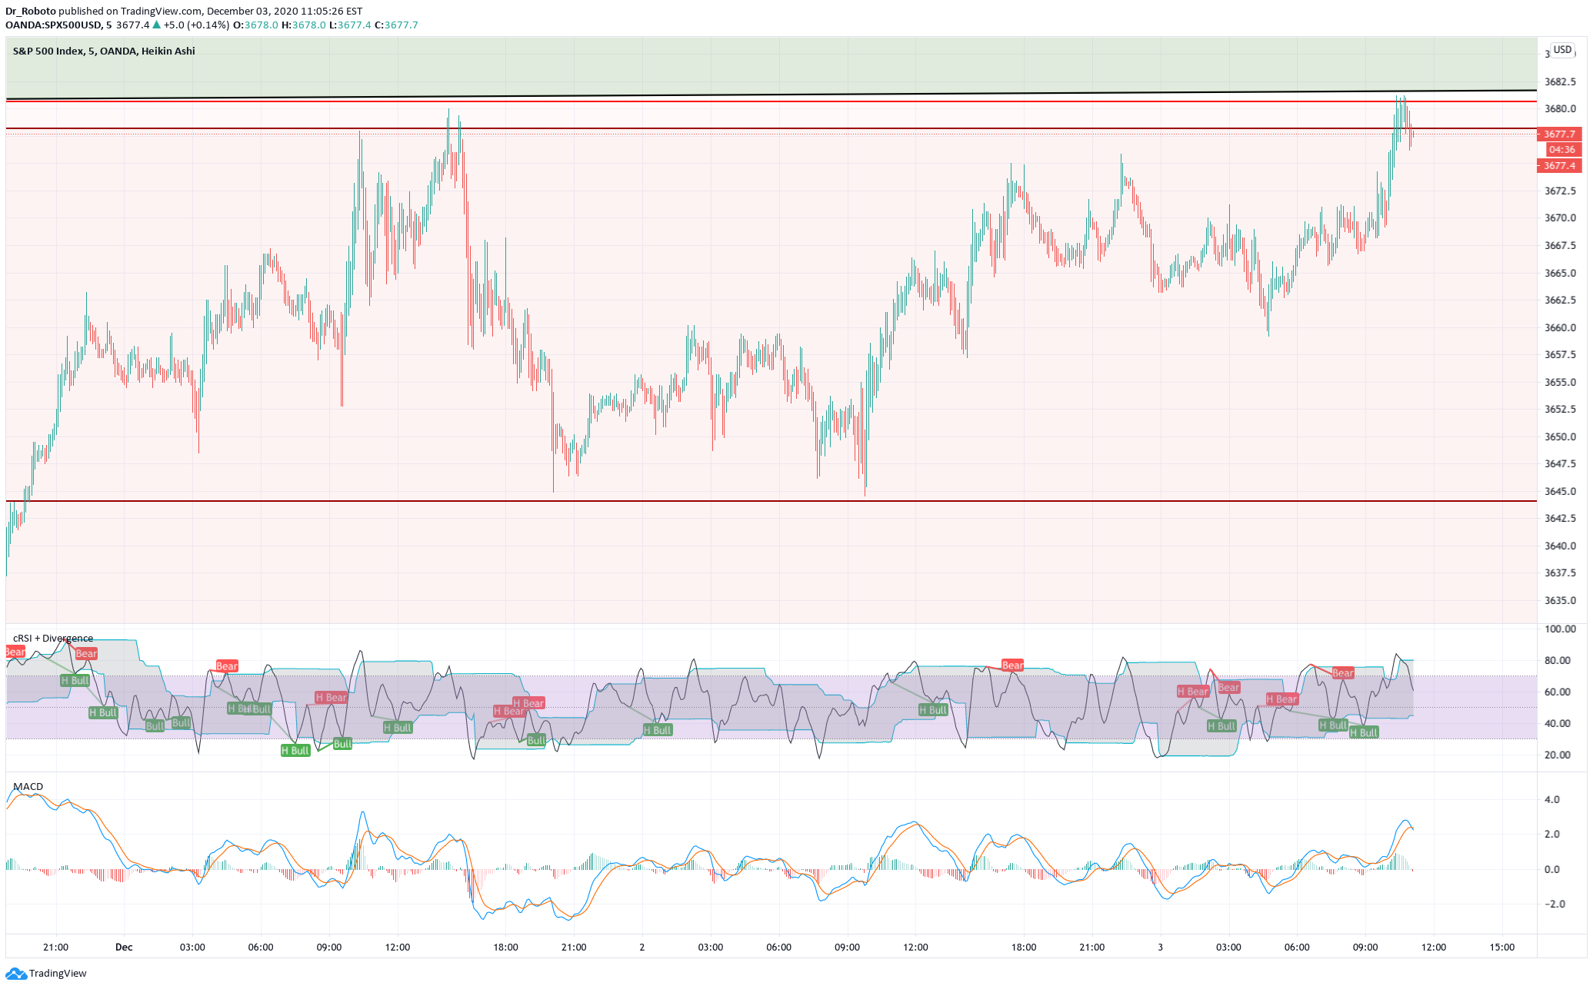Click the red 3677.7 price label

[x=1559, y=134]
